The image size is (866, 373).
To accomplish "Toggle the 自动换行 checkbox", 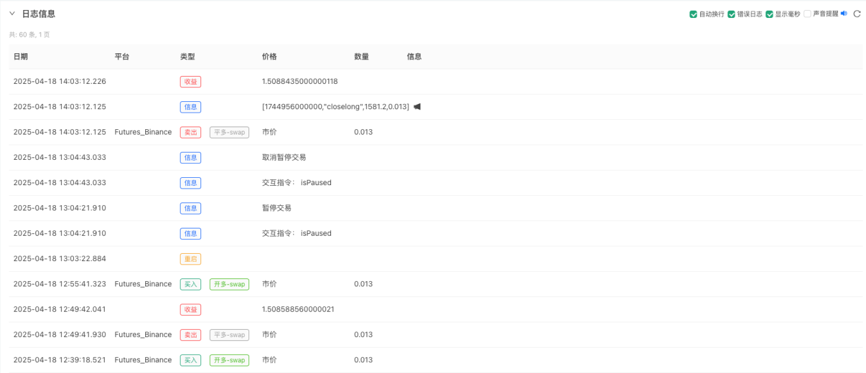I will pyautogui.click(x=693, y=14).
